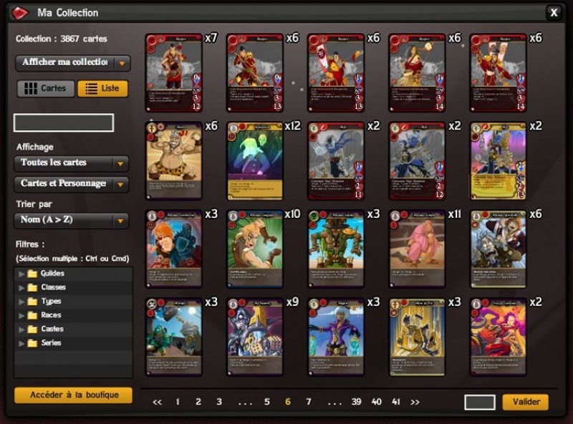This screenshot has height=424, width=573.
Task: Select the golden card with x12 copies
Action: point(255,161)
